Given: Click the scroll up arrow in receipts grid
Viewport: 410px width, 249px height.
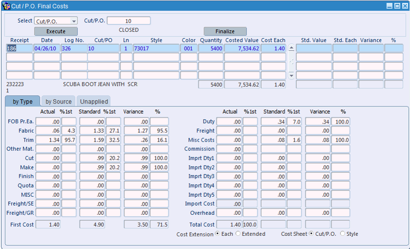Looking at the screenshot, I should coord(291,48).
